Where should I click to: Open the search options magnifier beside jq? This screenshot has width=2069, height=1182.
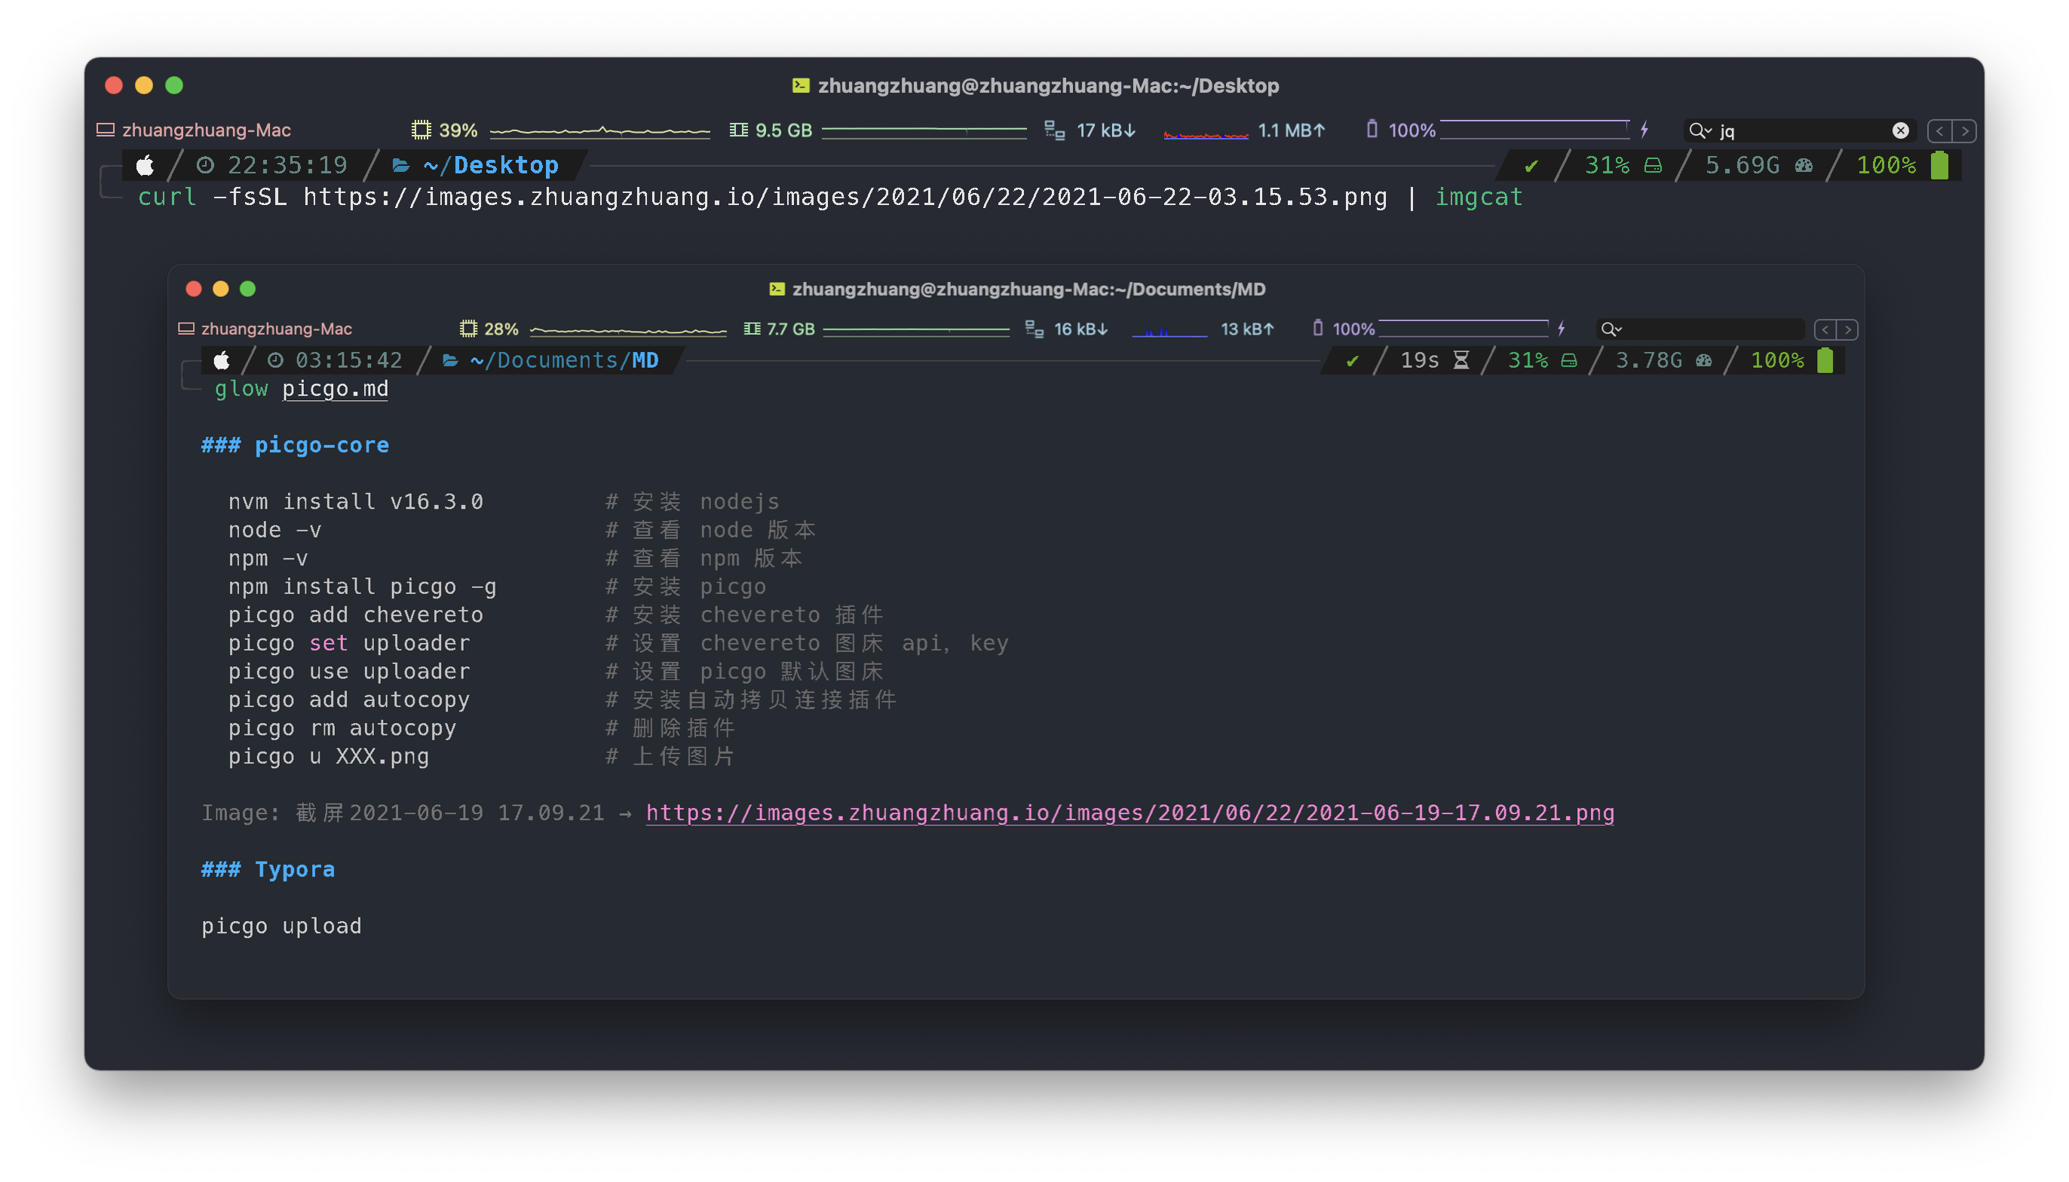(1700, 130)
